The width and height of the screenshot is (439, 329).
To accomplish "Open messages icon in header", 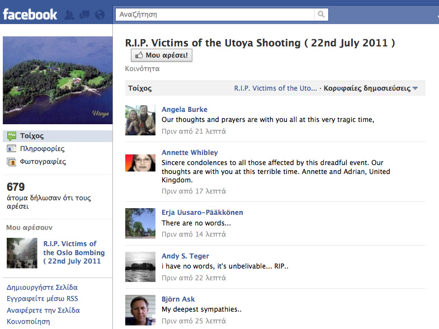I will point(84,15).
